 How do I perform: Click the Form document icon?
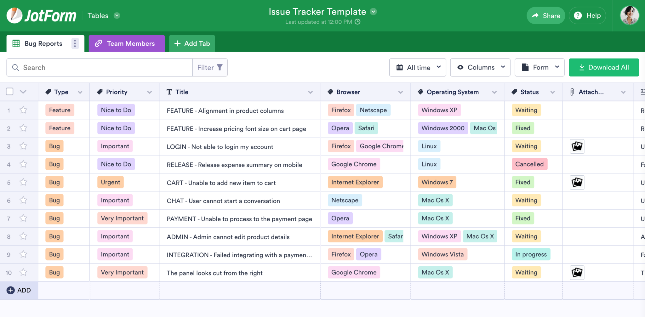(x=524, y=67)
